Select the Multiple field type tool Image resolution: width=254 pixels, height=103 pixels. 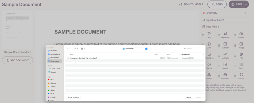click(225, 56)
